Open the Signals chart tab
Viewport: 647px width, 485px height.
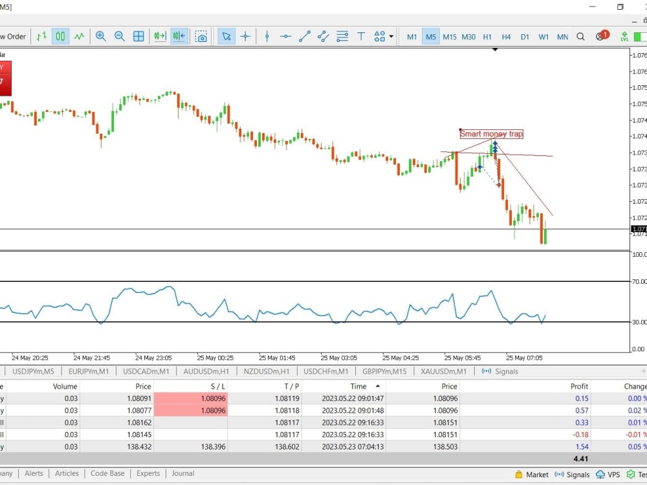[x=500, y=371]
